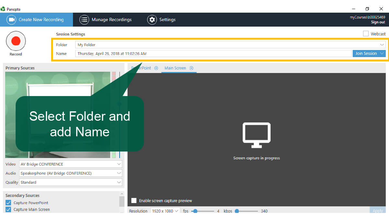Screen dimensions: 389x219
Task: Toggle Enable screen capture preview checkbox
Action: tap(134, 201)
